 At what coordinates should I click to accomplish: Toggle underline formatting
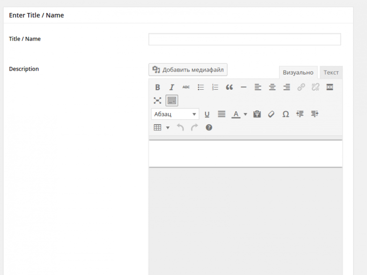point(207,114)
